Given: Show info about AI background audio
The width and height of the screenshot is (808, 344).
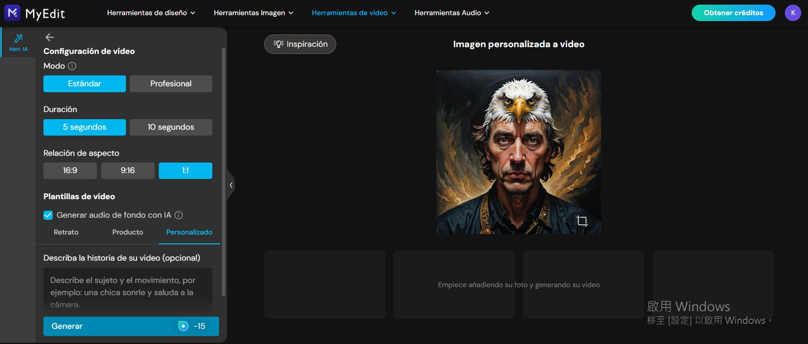Looking at the screenshot, I should click(179, 215).
